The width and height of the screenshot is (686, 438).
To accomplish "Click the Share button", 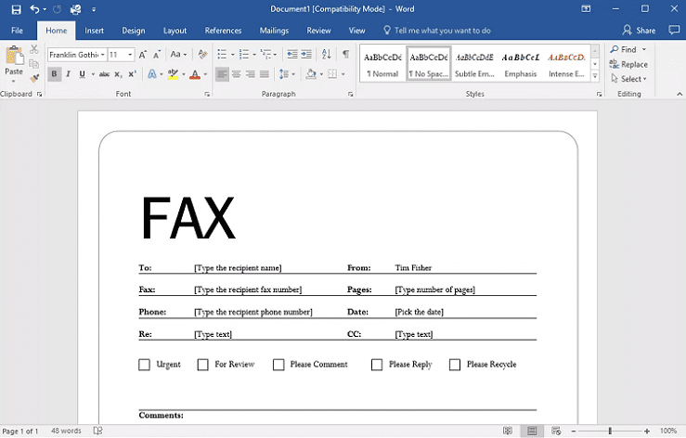I will (x=639, y=30).
